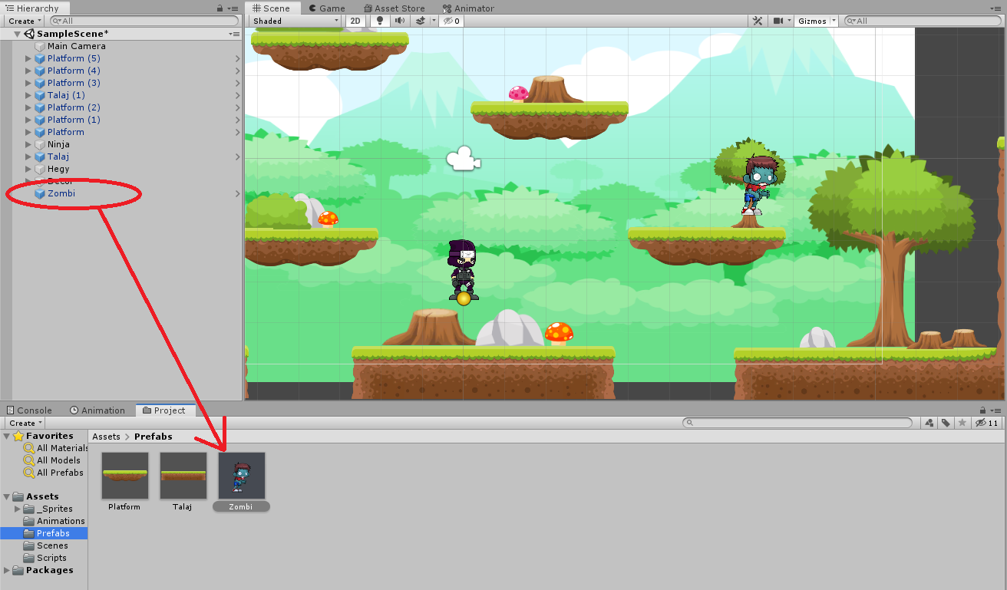
Task: Toggle scene audio speaker button
Action: [x=400, y=21]
